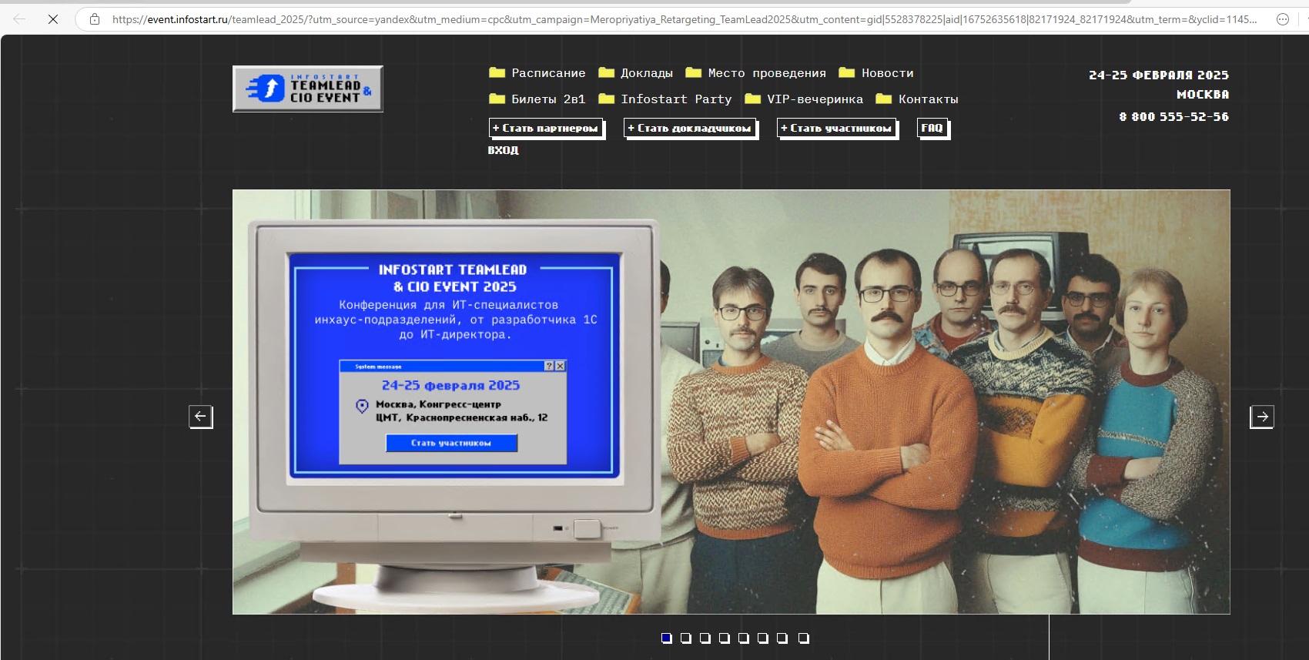Screen dimensions: 1309x660
Task: Click the hero banner slide image
Action: point(731,401)
